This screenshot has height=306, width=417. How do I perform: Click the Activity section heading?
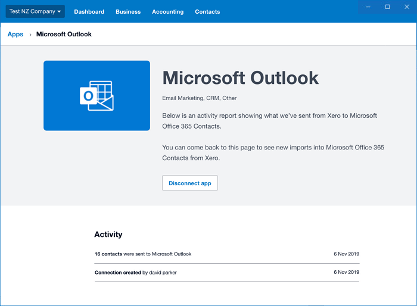(x=108, y=234)
